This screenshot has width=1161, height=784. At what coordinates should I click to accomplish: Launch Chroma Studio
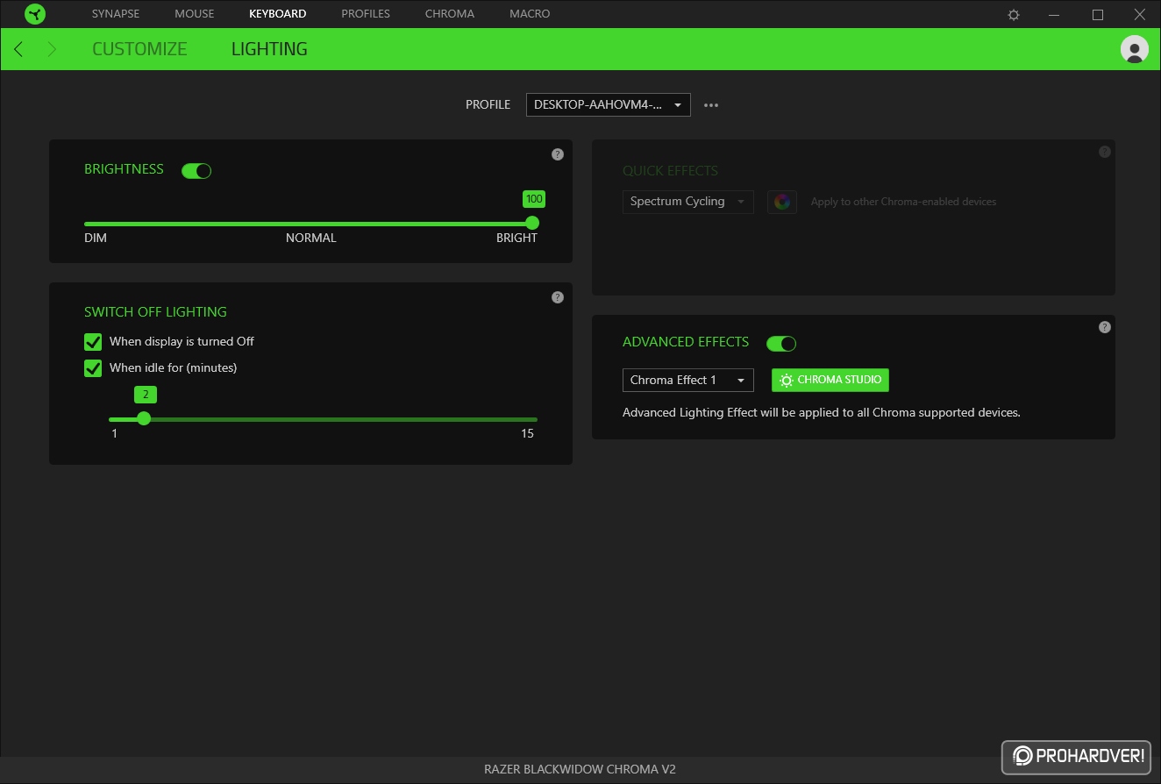click(830, 380)
